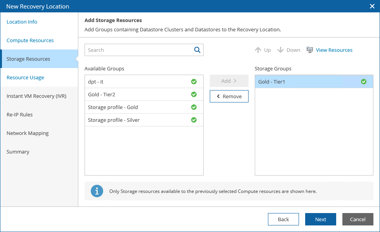
Task: Click the View Resources icon
Action: [x=310, y=50]
